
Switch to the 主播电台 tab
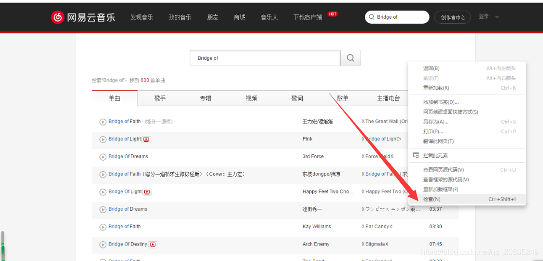389,98
